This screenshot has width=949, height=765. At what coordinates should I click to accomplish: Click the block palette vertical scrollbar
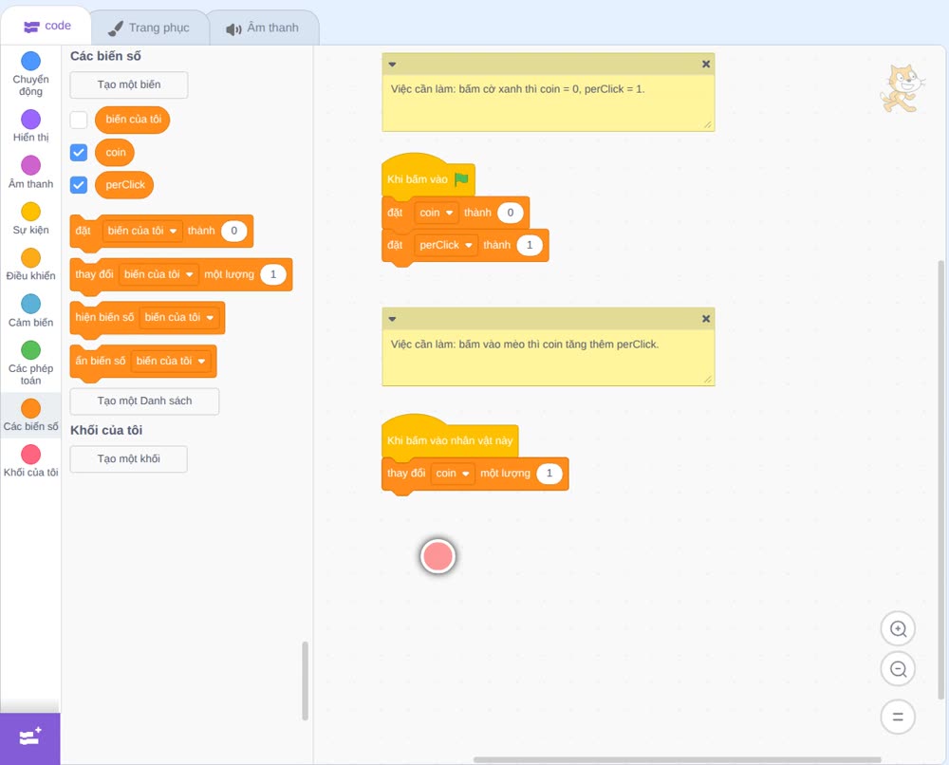pyautogui.click(x=305, y=681)
